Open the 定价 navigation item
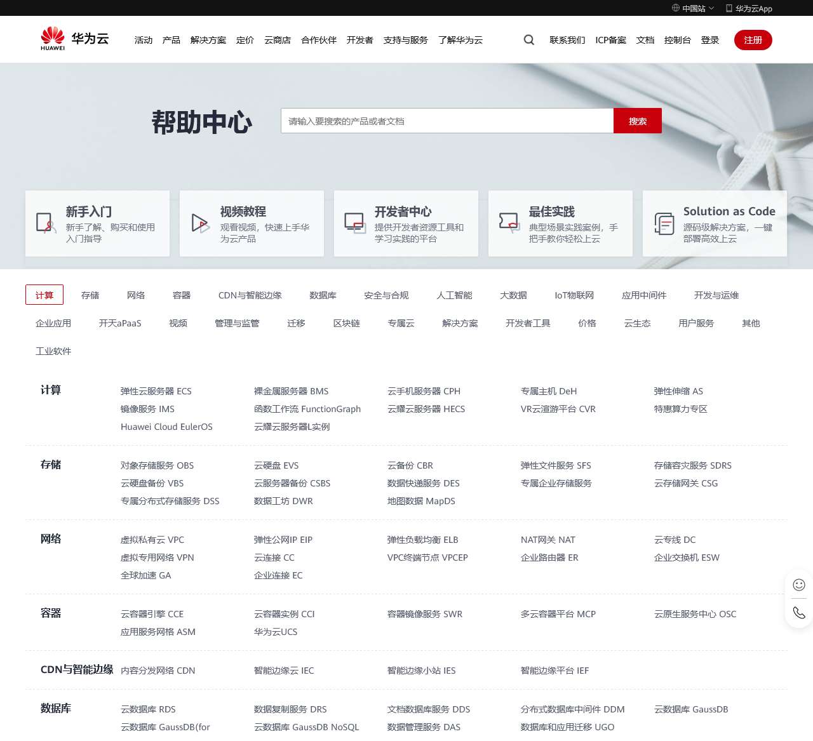Viewport: 813px width, 741px height. [245, 40]
